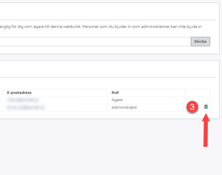
Task: Click the leftmost cell in Administratör row
Action: pyautogui.click(x=1, y=107)
